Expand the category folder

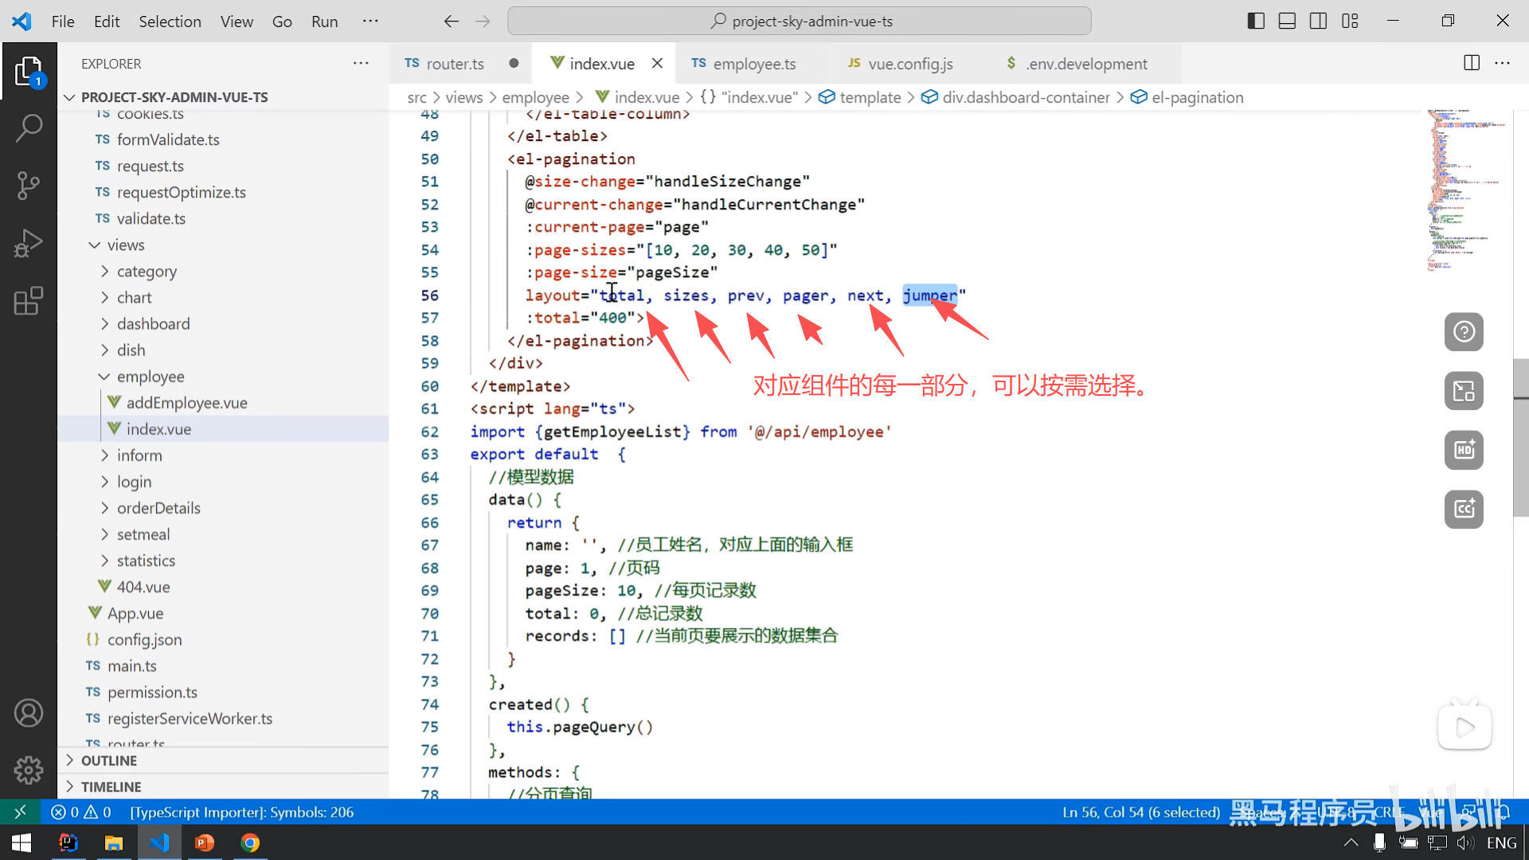(x=147, y=272)
